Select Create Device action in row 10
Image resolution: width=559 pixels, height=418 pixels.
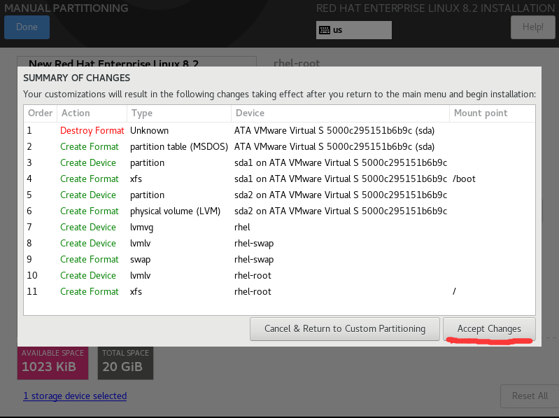tap(87, 275)
